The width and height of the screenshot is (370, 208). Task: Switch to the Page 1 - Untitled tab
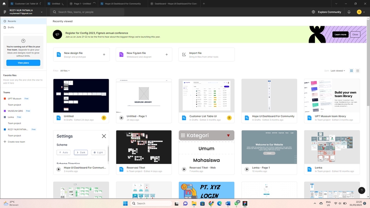82,3
